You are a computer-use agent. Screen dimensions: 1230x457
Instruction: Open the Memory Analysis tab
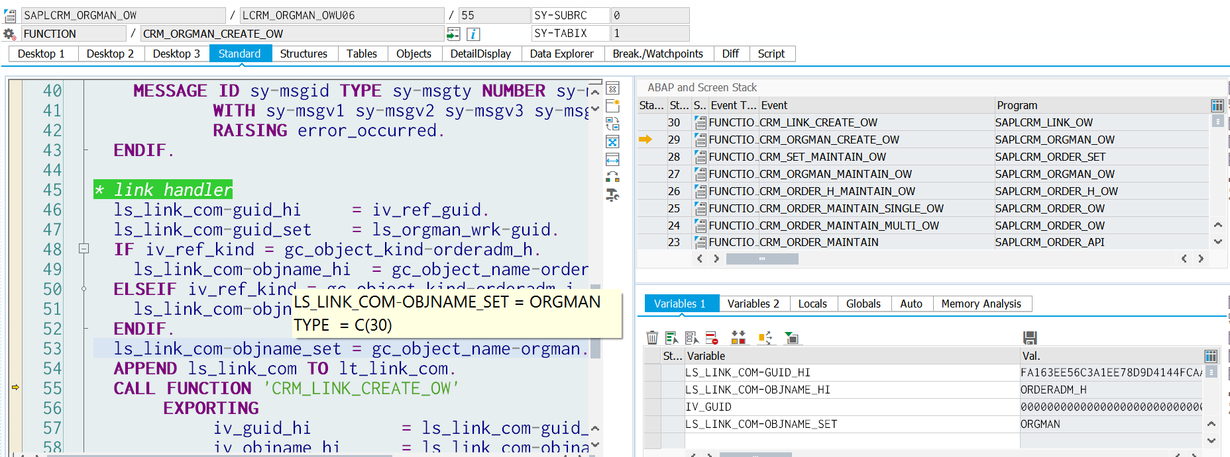981,304
